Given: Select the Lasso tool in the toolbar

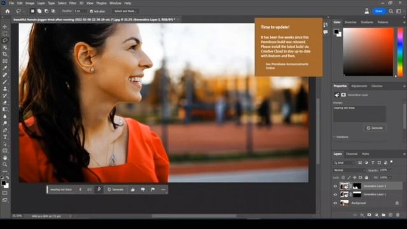Looking at the screenshot, I should click(x=5, y=40).
